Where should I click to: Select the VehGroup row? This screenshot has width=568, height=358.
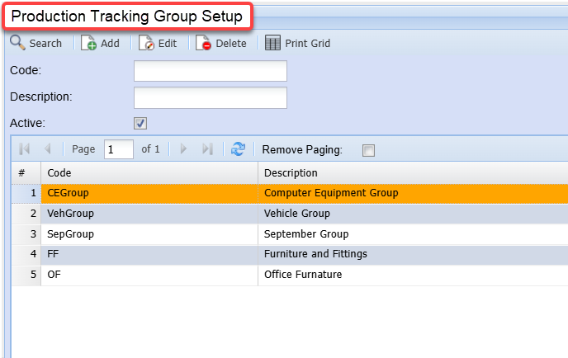[x=149, y=214]
